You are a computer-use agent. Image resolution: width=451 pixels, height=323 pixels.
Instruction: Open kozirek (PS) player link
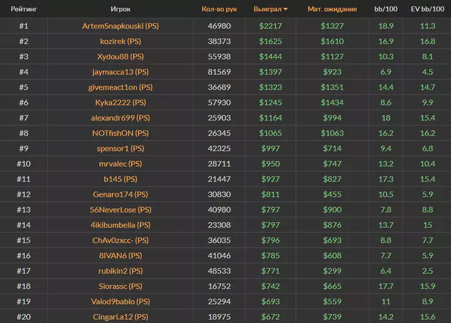[x=120, y=42]
